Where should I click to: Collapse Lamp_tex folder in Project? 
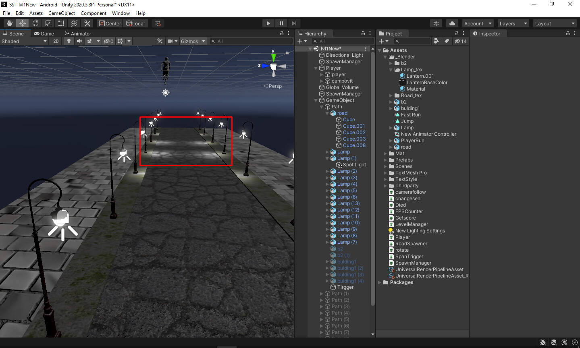tap(391, 70)
